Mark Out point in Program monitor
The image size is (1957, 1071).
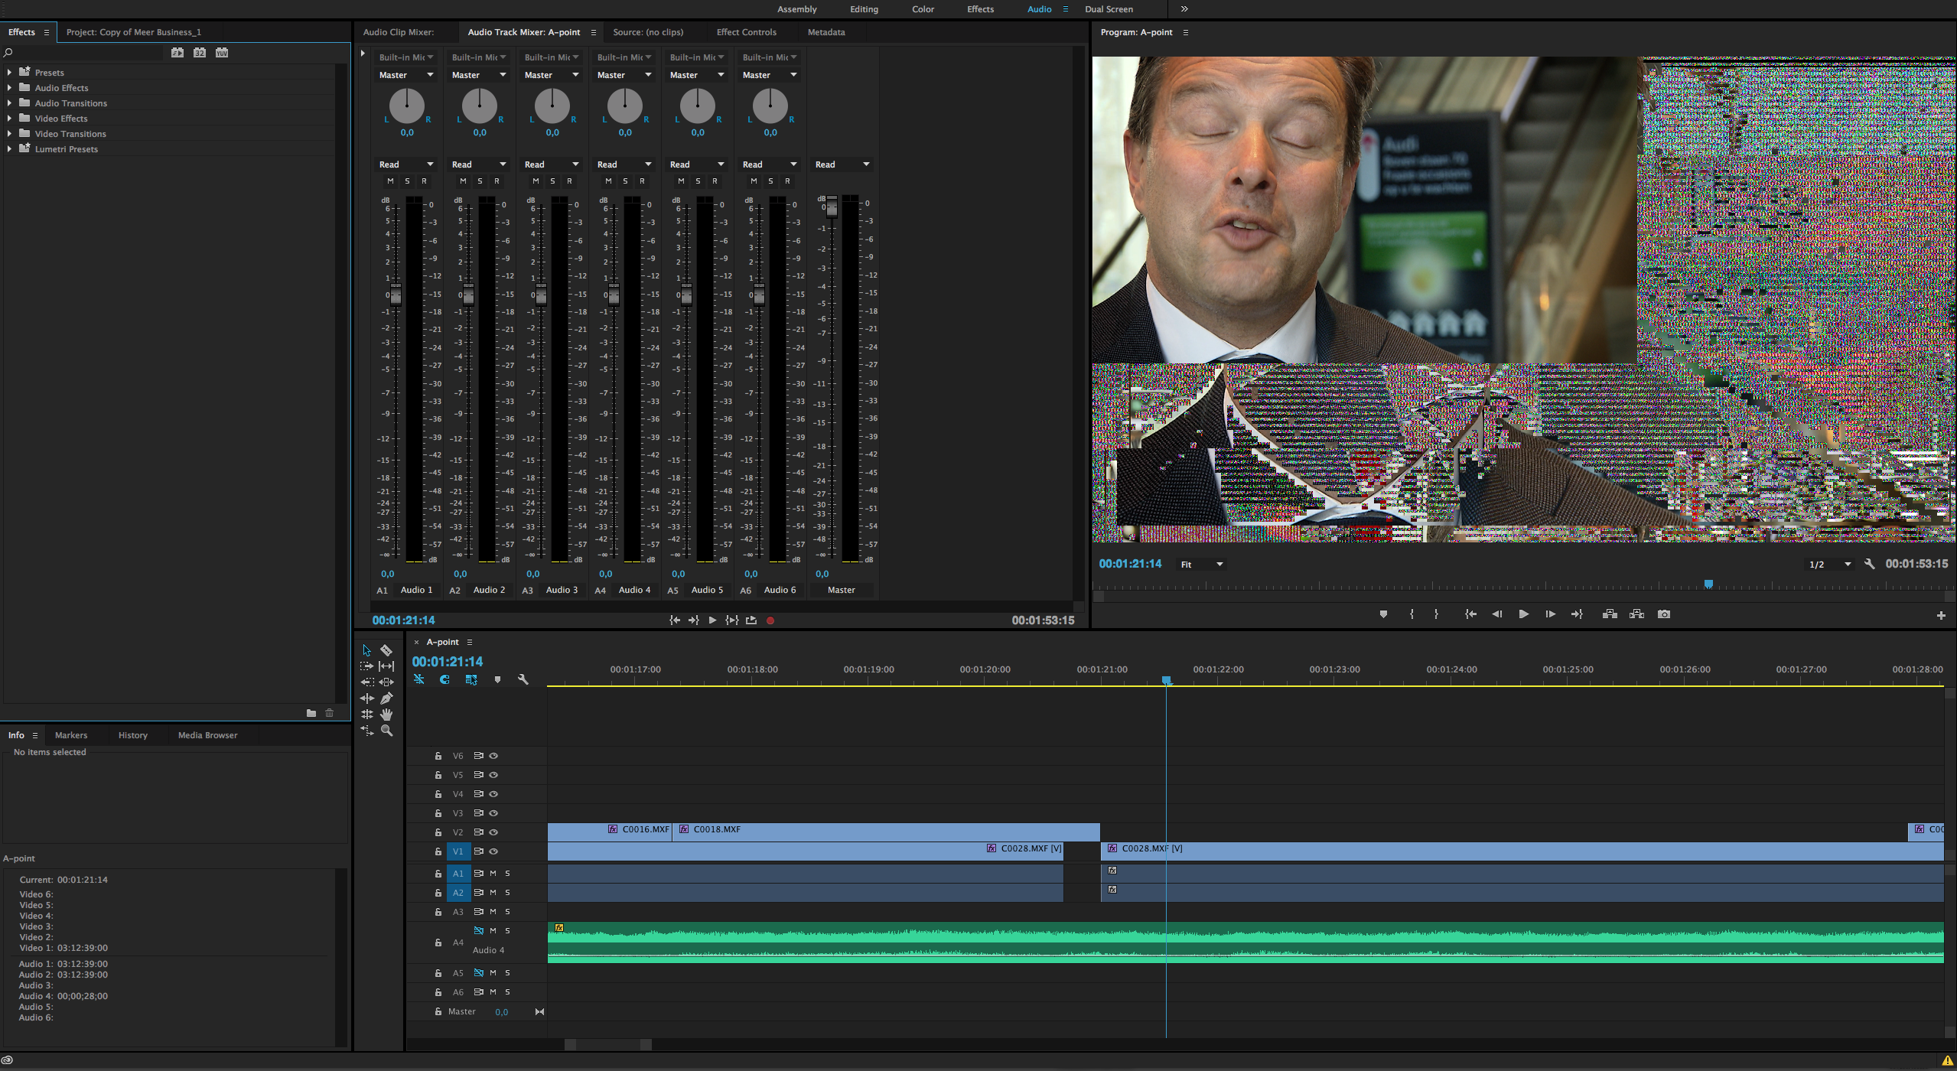point(1436,614)
